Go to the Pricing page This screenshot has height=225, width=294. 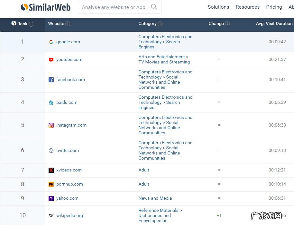pyautogui.click(x=274, y=7)
